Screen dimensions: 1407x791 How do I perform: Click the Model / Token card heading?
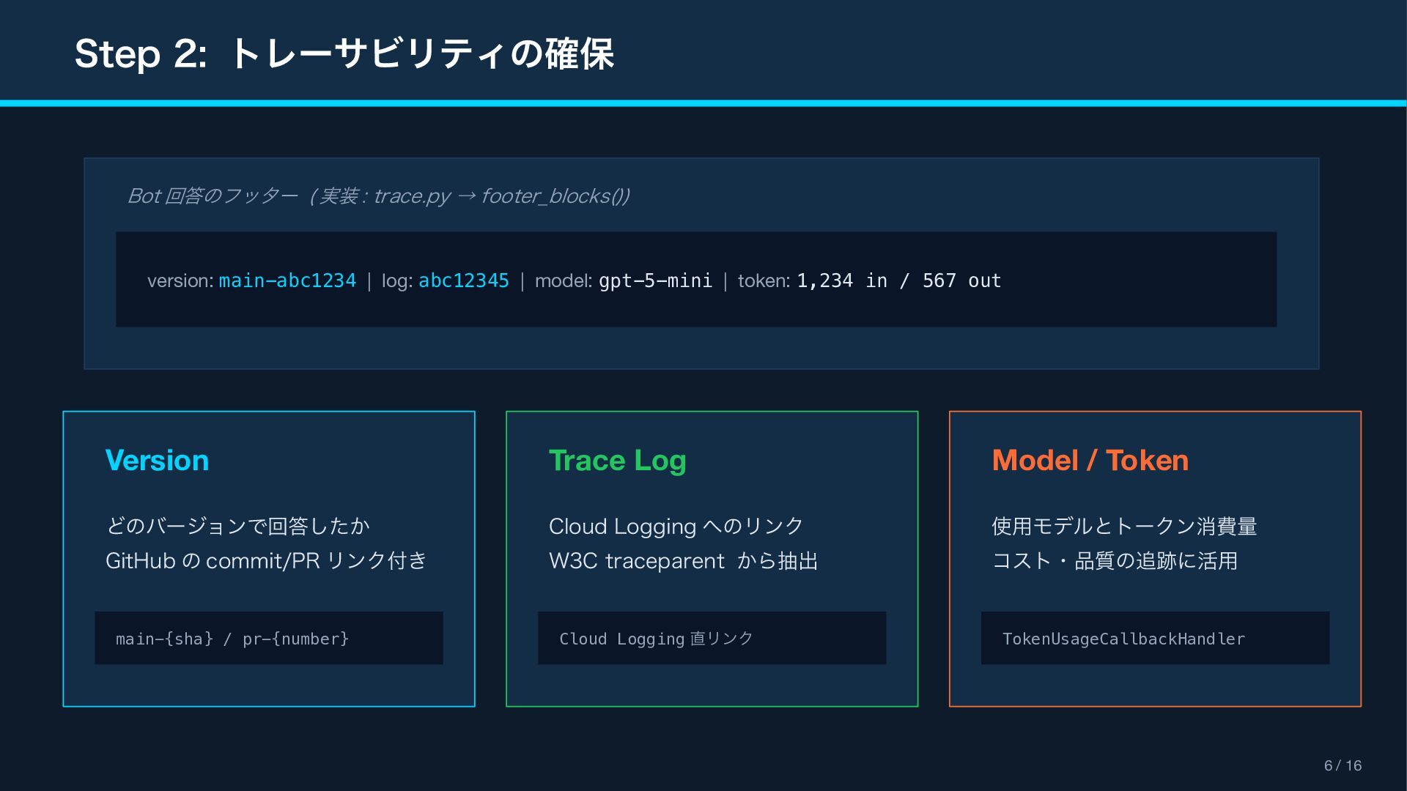coord(1090,461)
